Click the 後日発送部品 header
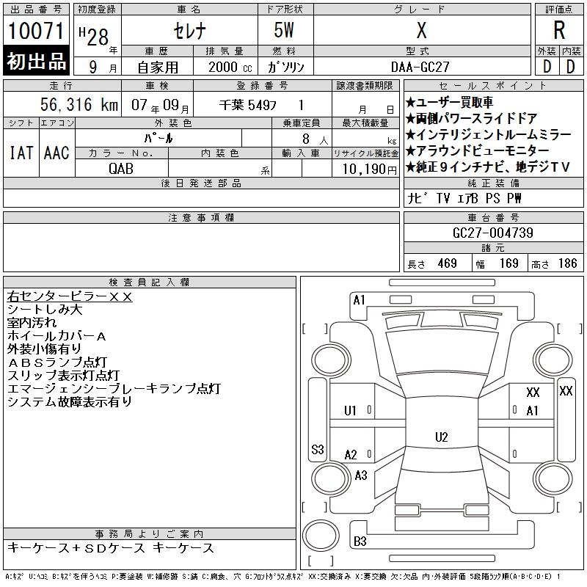 tap(201, 183)
